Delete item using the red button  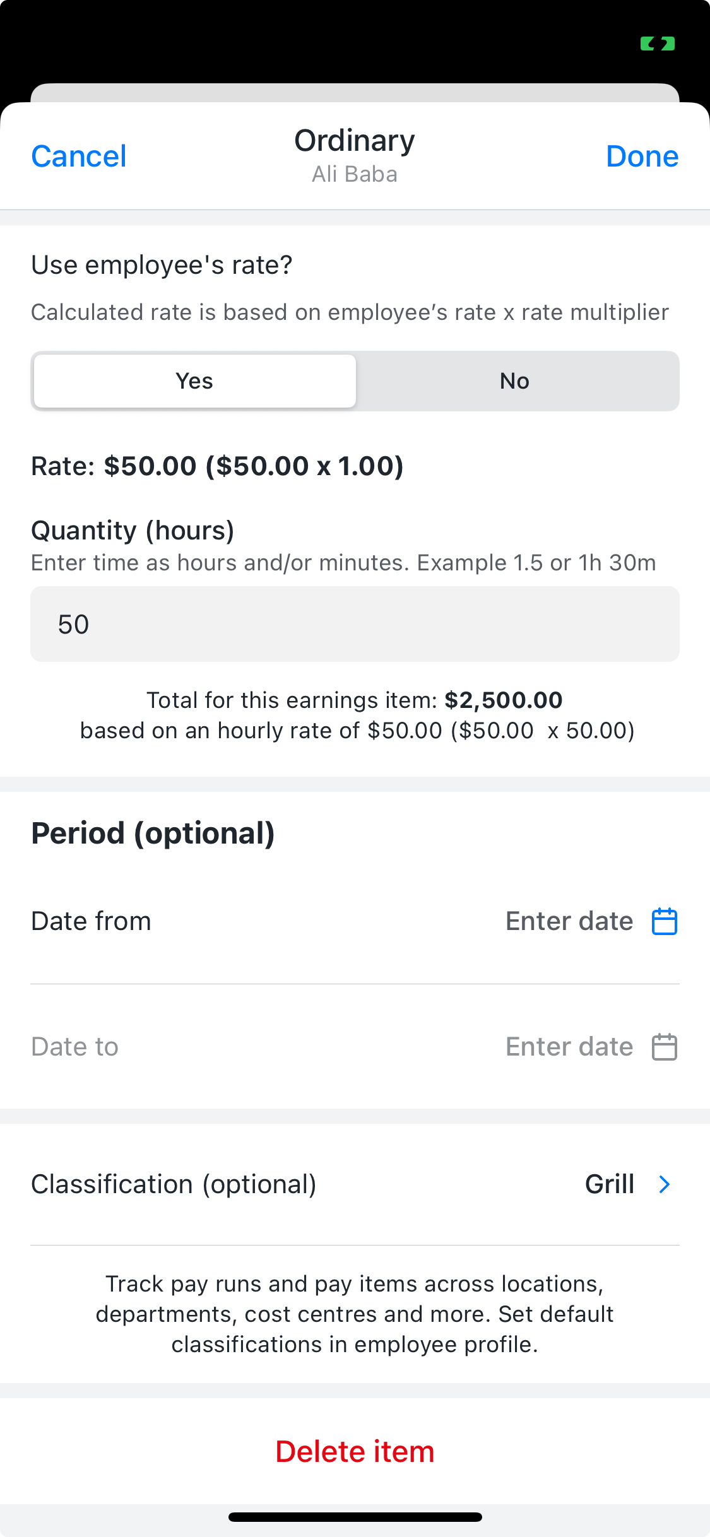pyautogui.click(x=355, y=1452)
